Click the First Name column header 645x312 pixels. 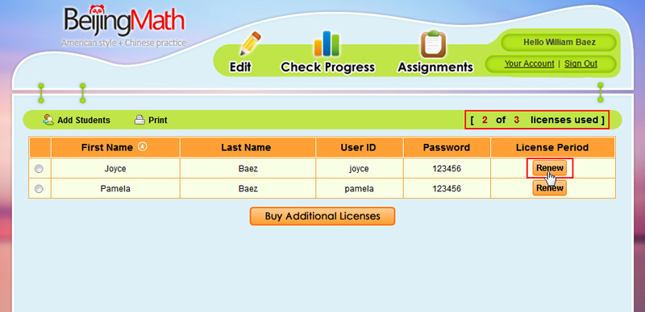pos(115,147)
